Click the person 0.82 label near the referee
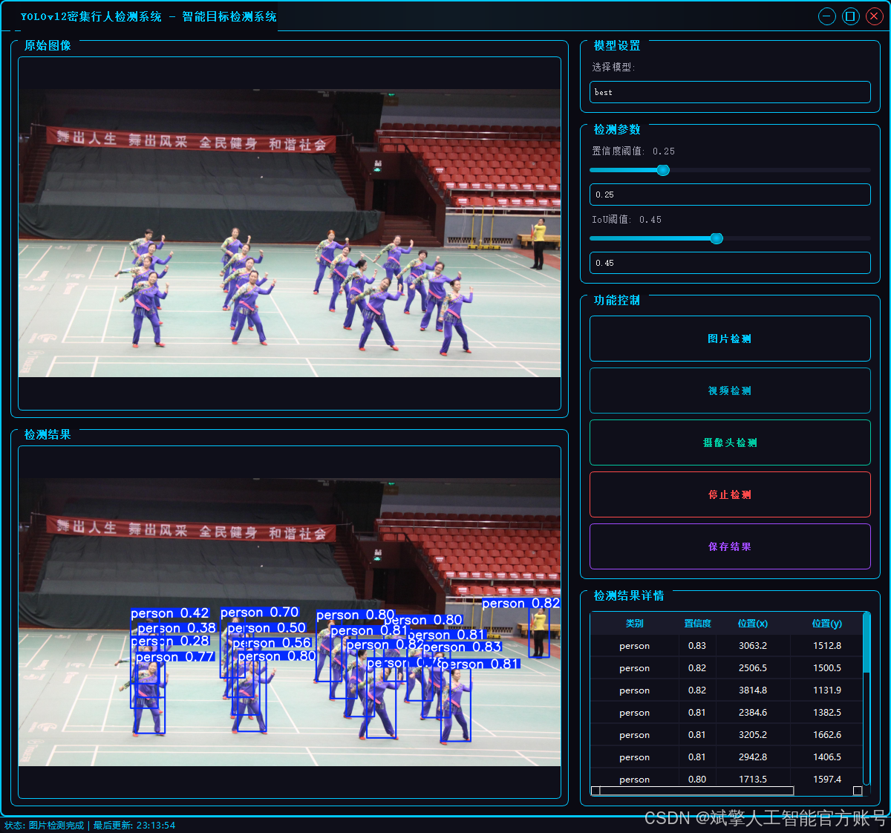The width and height of the screenshot is (891, 833). tap(521, 603)
